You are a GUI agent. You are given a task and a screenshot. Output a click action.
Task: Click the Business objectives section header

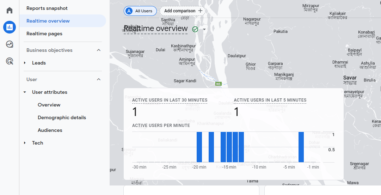click(x=49, y=50)
